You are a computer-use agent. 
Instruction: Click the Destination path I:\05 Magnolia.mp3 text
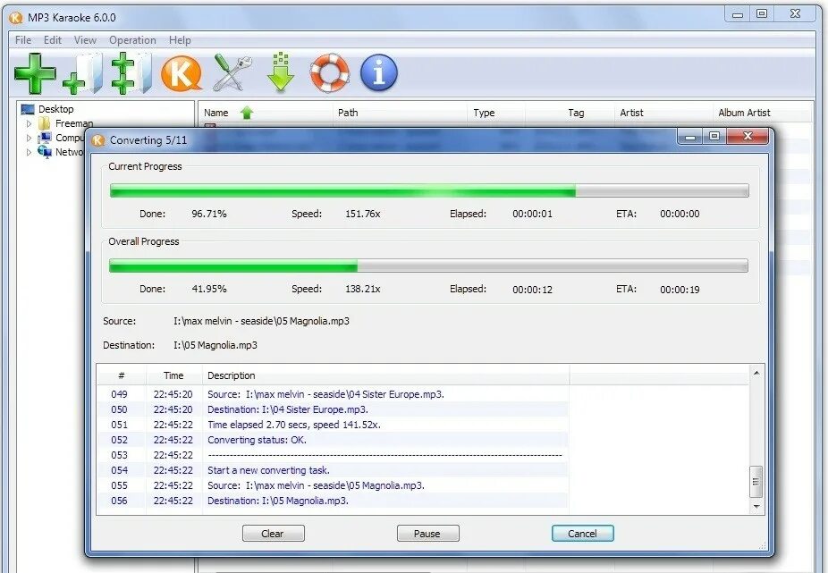pos(215,345)
